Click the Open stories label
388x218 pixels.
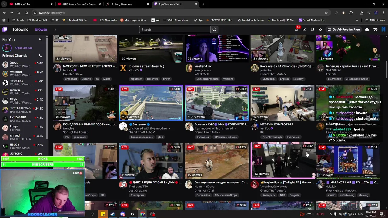pos(24,48)
